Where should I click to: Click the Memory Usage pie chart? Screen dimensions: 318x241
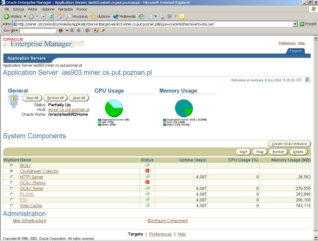[x=184, y=108]
